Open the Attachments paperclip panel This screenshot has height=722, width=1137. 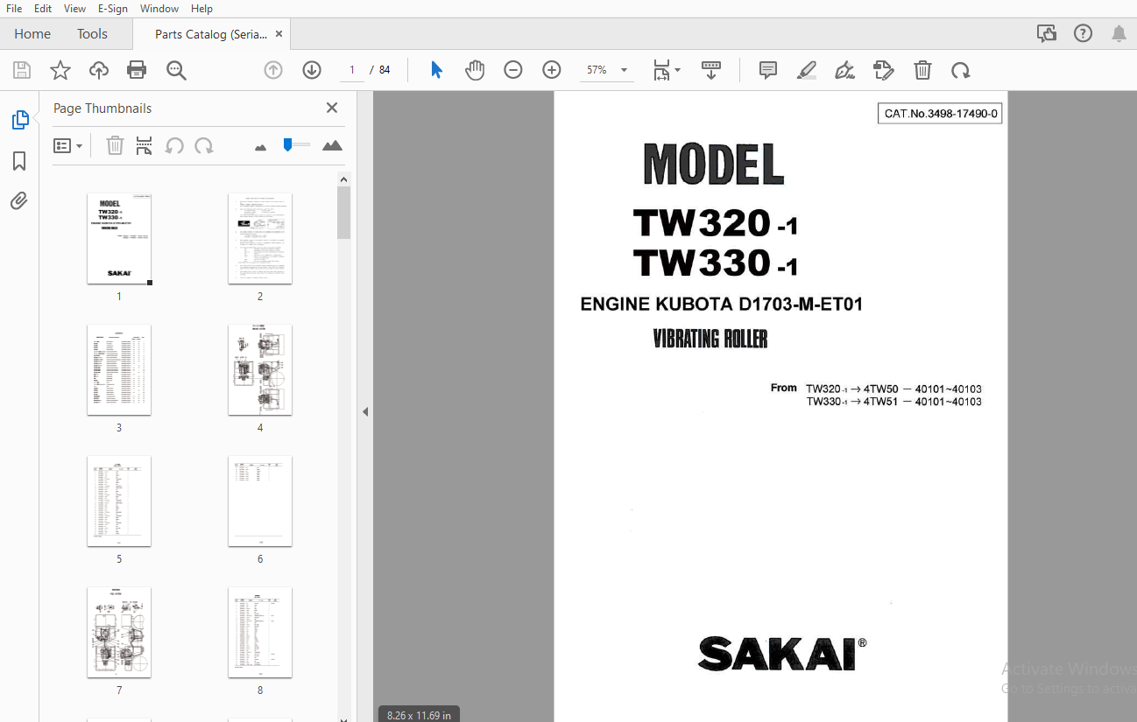coord(19,201)
